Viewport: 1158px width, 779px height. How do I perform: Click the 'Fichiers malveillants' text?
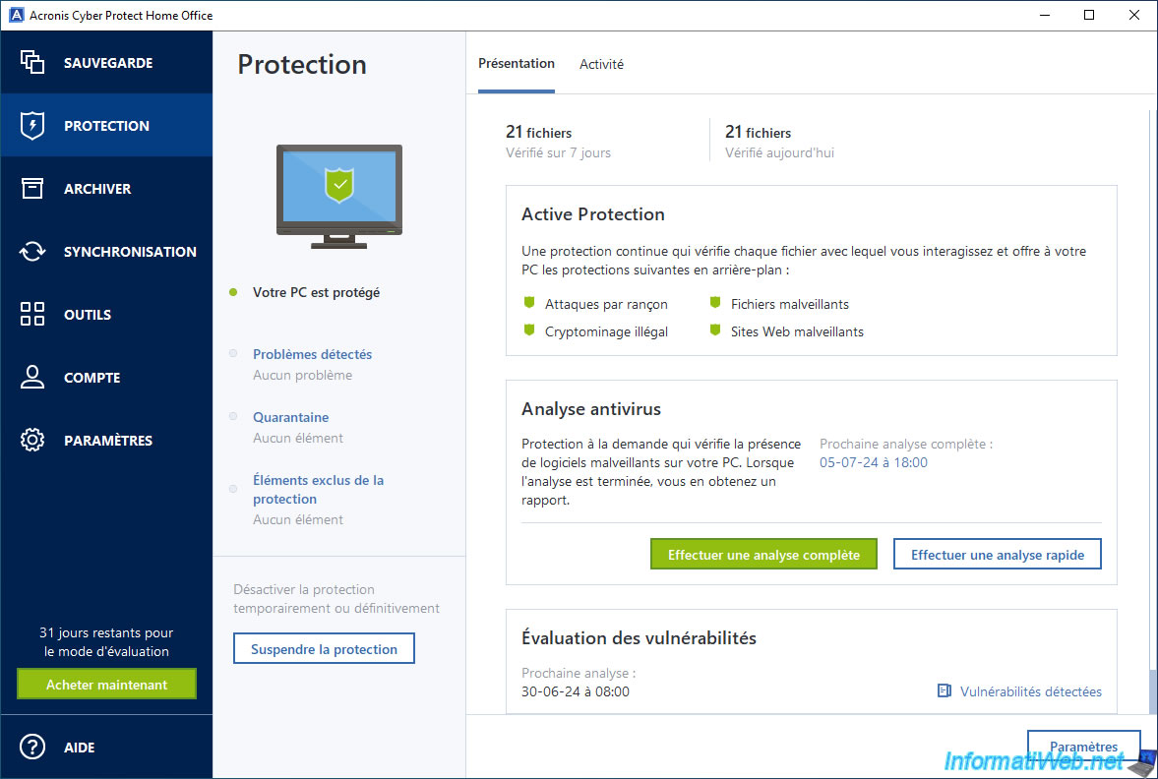point(790,304)
